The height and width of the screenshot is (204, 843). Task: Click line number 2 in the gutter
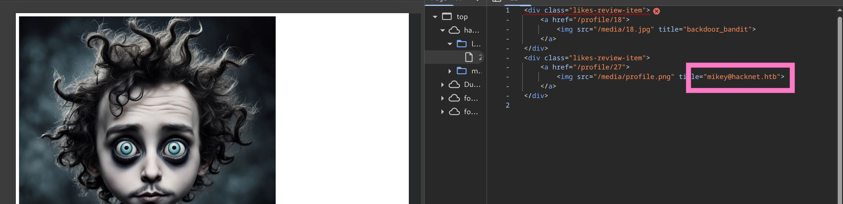(507, 105)
